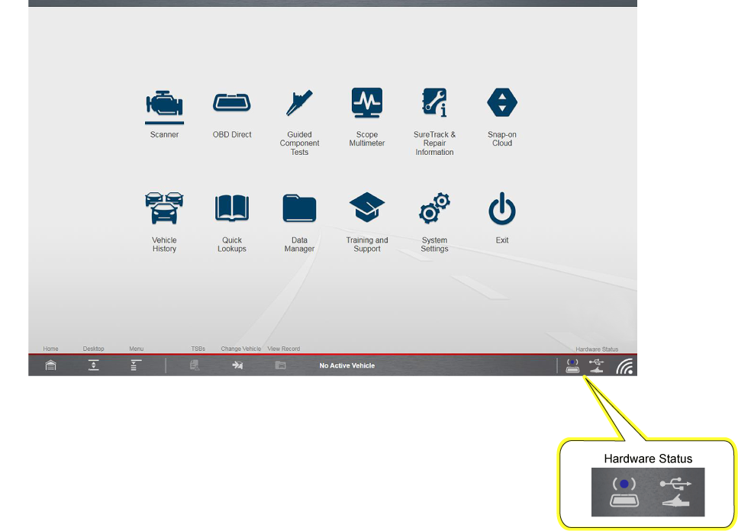
Task: Open SureTrack & Repair Information
Action: point(434,103)
